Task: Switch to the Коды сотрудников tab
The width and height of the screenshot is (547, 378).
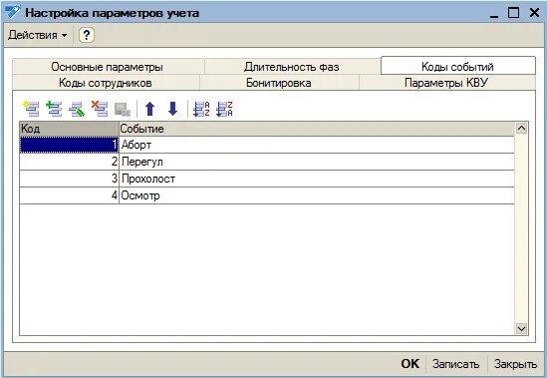Action: [106, 83]
